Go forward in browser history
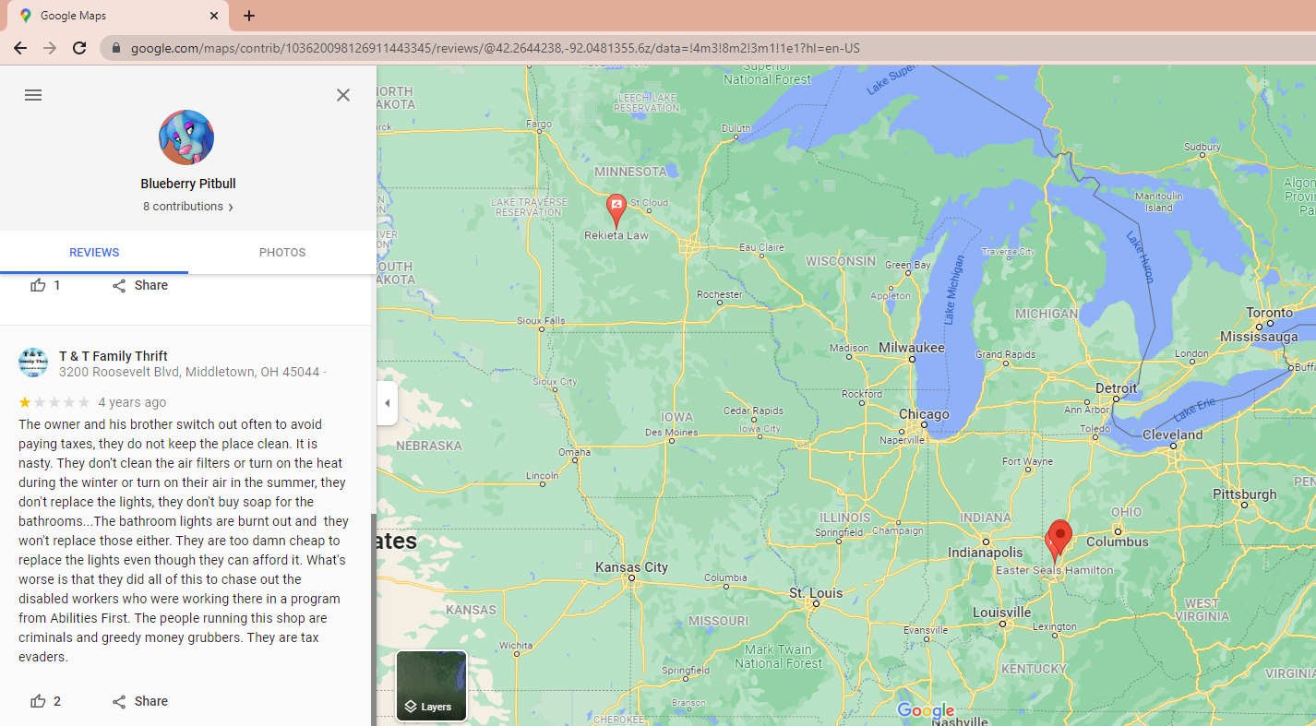Screen dimensions: 1316x726 [50, 48]
